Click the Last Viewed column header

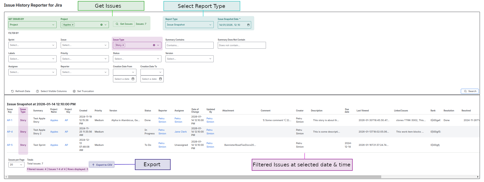(363, 111)
